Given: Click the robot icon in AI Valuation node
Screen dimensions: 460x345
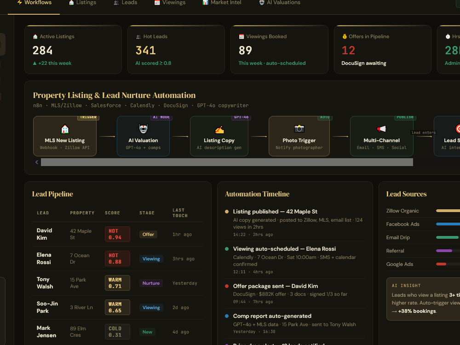Looking at the screenshot, I should (x=143, y=129).
